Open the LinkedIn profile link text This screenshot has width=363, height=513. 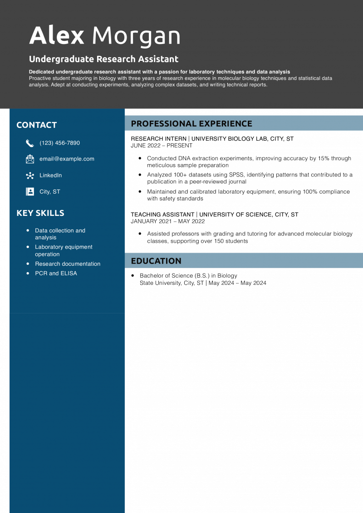pyautogui.click(x=50, y=175)
